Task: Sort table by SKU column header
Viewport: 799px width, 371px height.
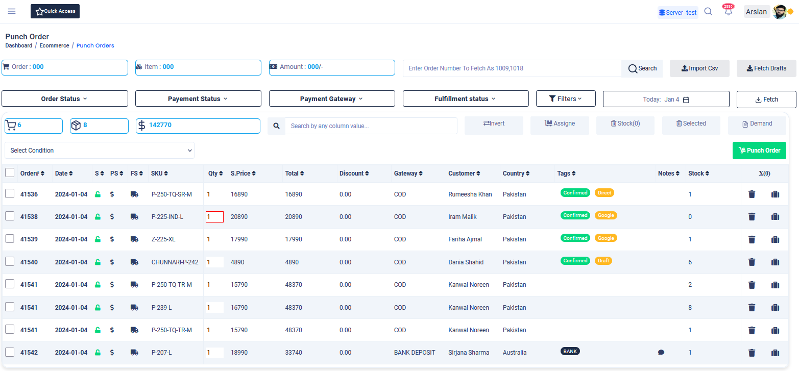Action: pos(159,174)
